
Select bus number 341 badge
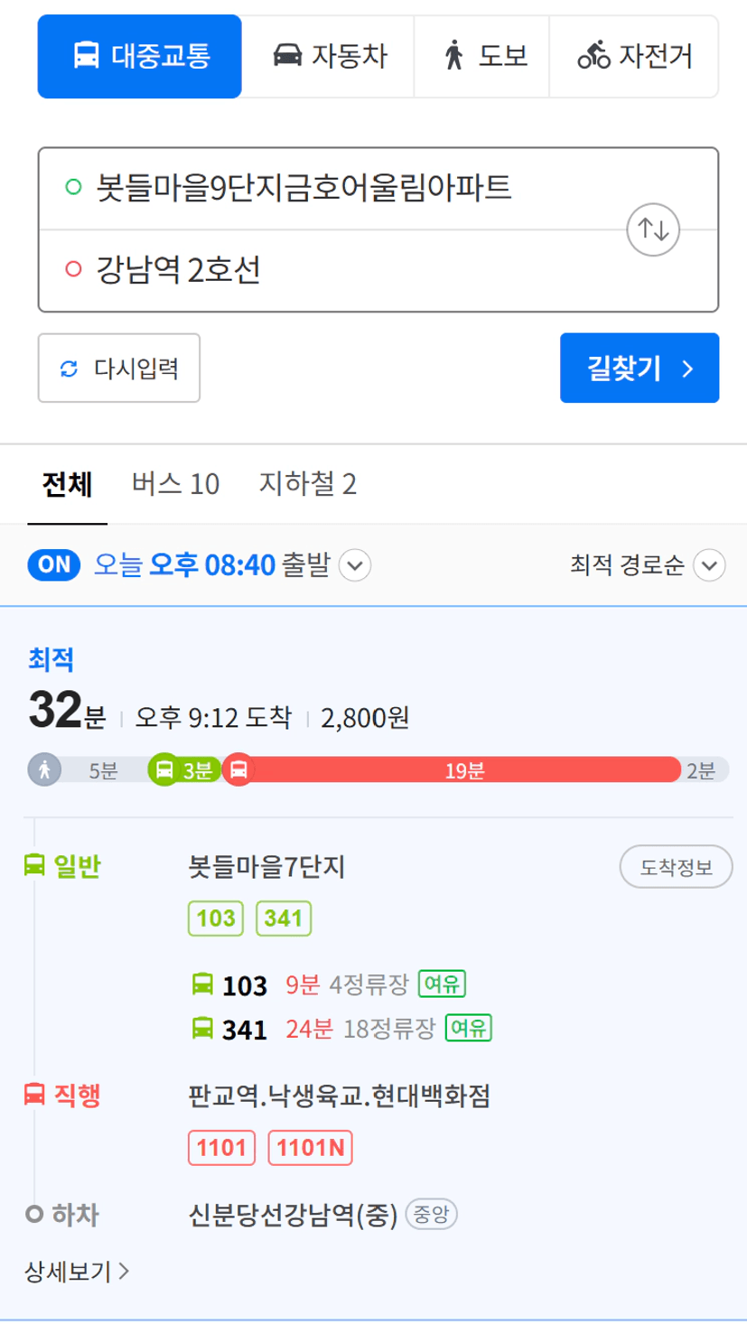(284, 918)
